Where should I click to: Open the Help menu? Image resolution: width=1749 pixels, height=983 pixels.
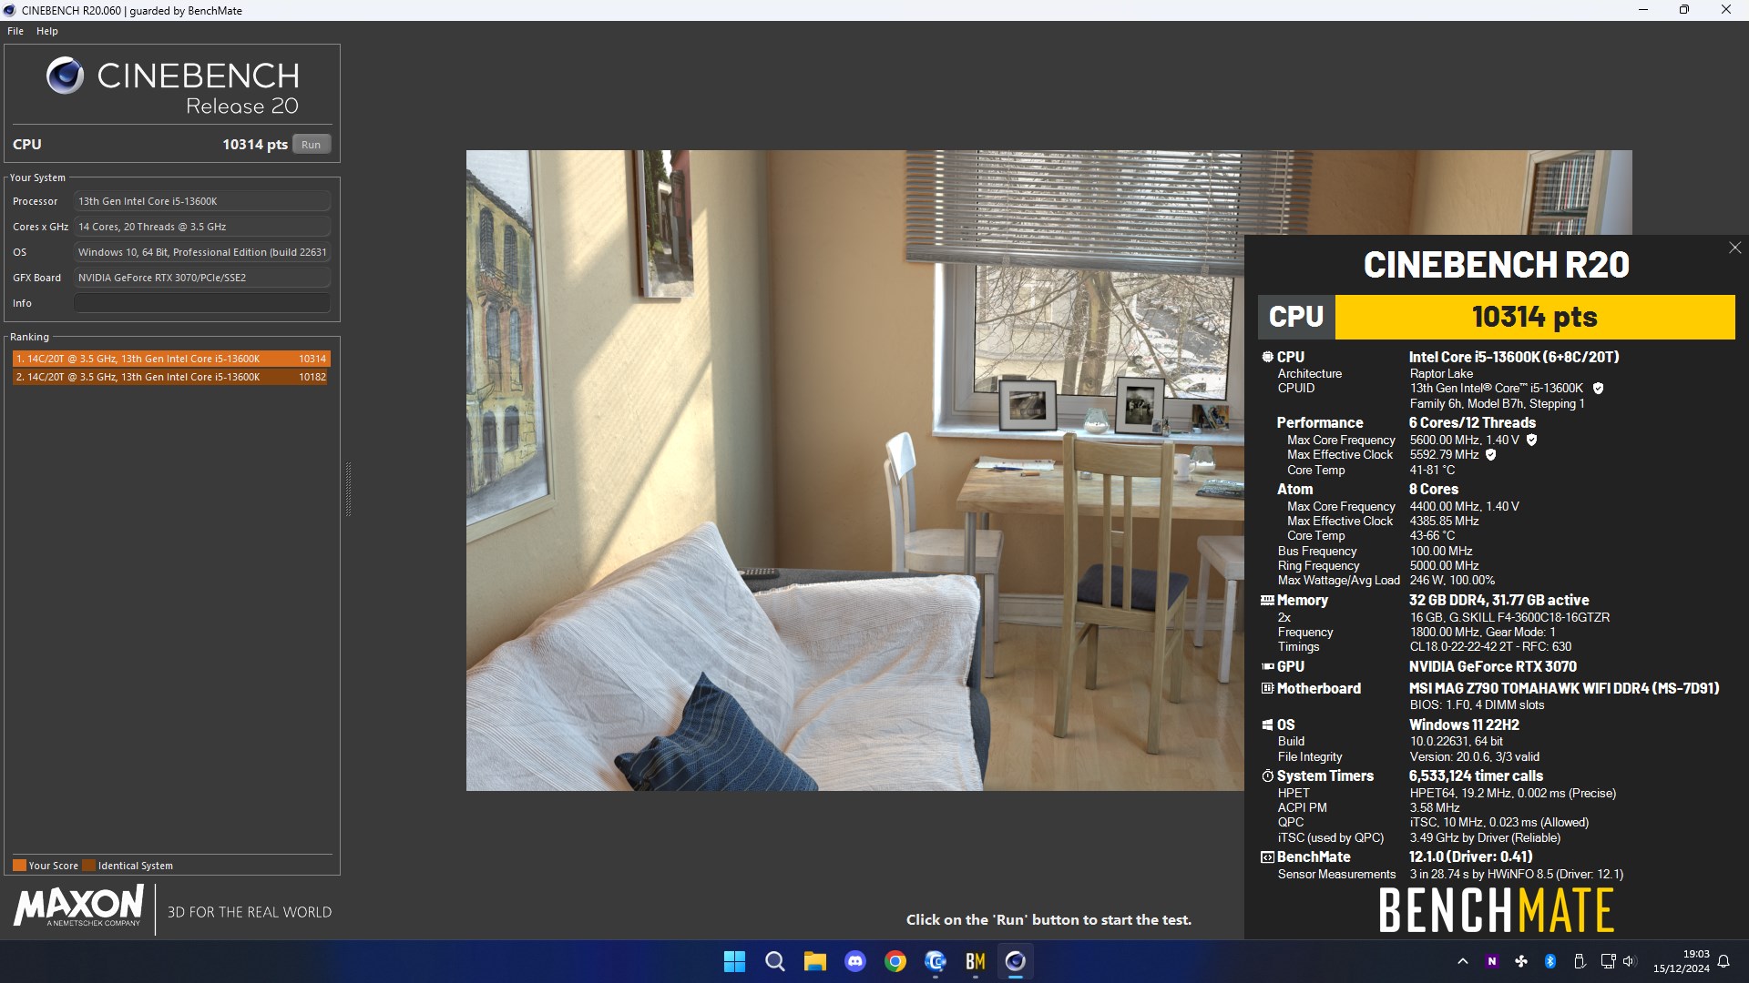coord(47,31)
